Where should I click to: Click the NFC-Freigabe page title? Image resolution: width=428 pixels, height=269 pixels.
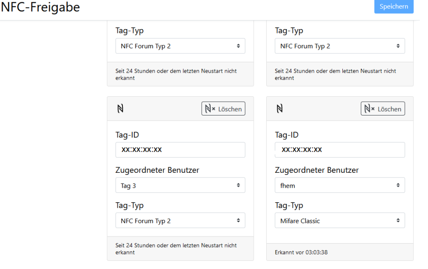coord(40,7)
